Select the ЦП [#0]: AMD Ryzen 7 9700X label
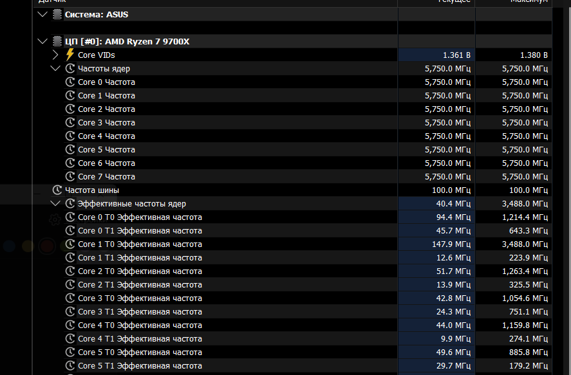This screenshot has height=375, width=571. click(x=127, y=41)
